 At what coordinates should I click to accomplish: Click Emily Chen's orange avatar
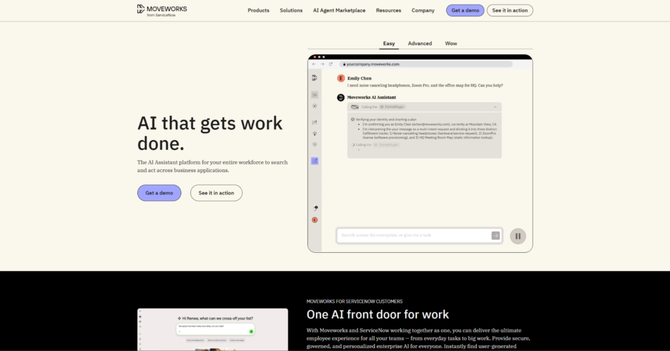click(x=340, y=78)
